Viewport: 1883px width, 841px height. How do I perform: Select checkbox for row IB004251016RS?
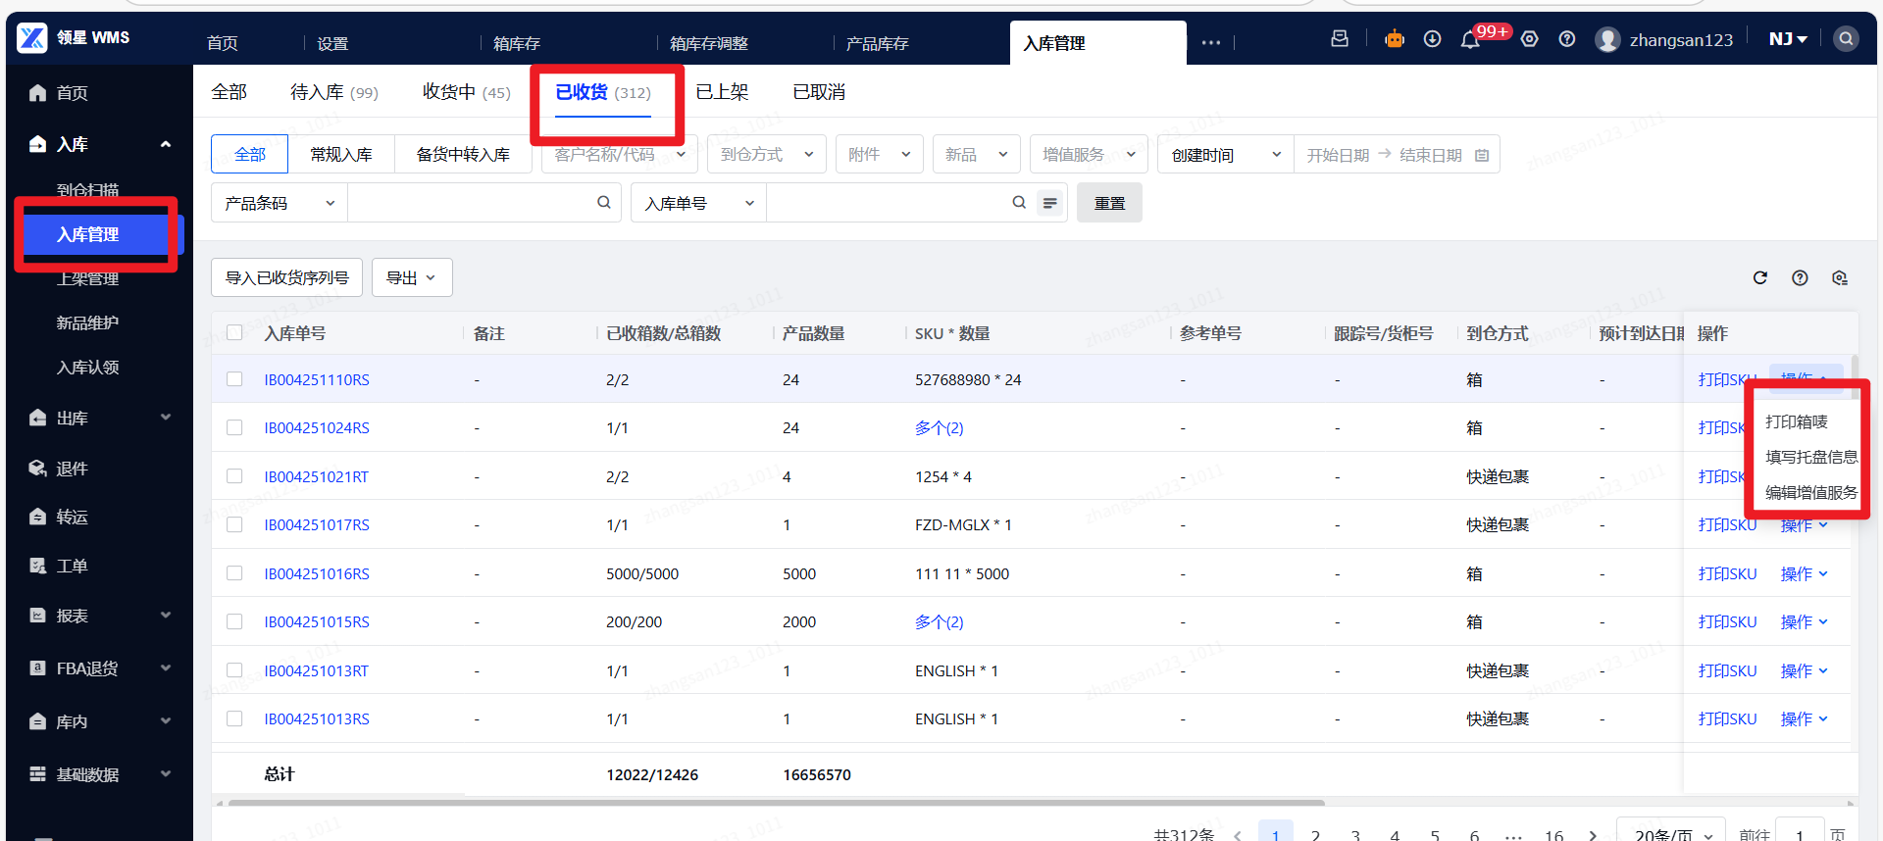point(234,573)
